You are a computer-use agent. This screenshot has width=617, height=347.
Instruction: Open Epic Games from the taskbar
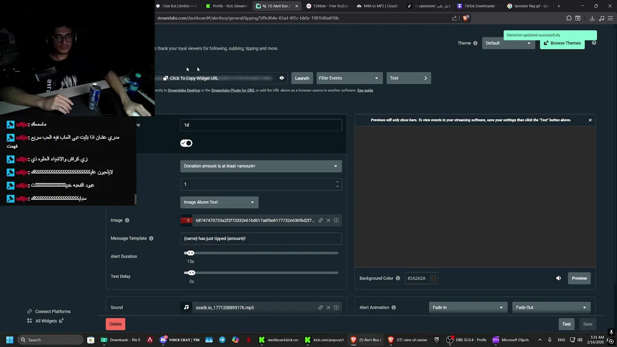coord(437,340)
